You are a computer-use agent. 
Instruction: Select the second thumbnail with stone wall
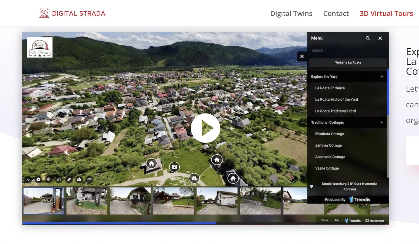(87, 201)
